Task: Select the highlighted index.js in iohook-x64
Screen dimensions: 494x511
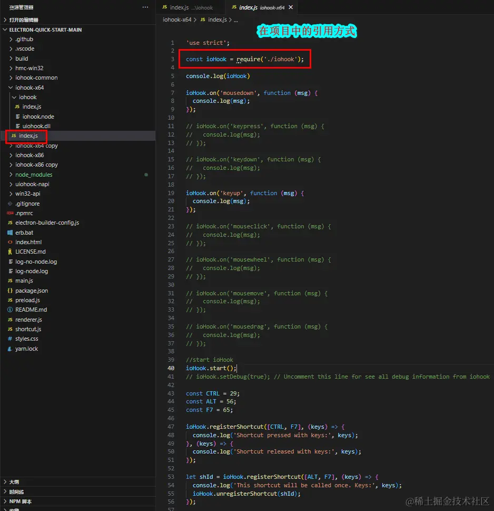Action: (x=78, y=136)
